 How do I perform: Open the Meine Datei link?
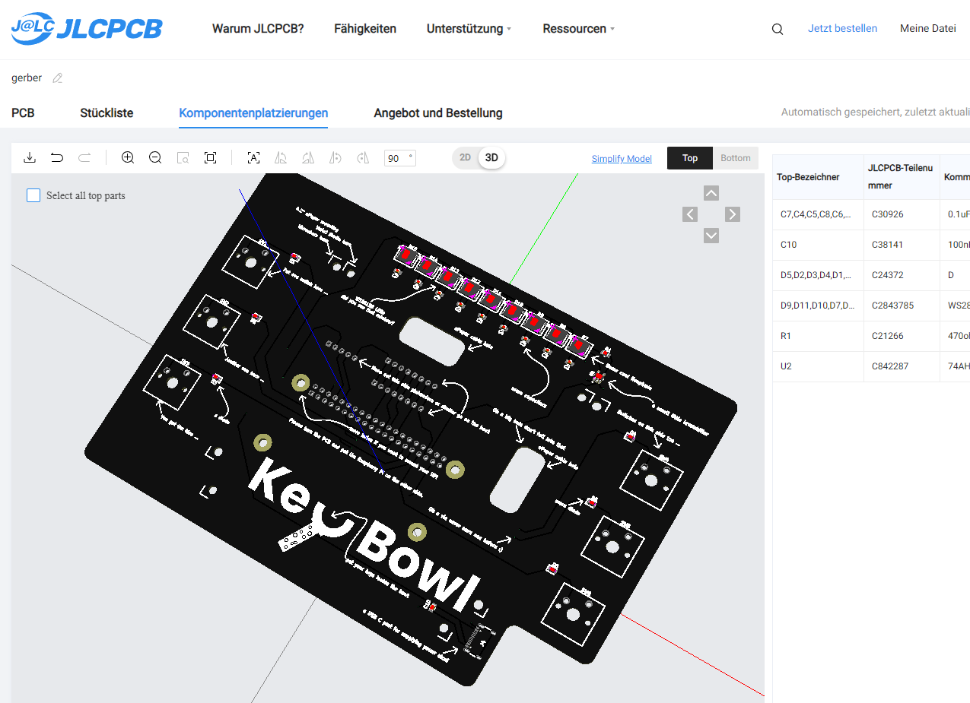(x=927, y=28)
